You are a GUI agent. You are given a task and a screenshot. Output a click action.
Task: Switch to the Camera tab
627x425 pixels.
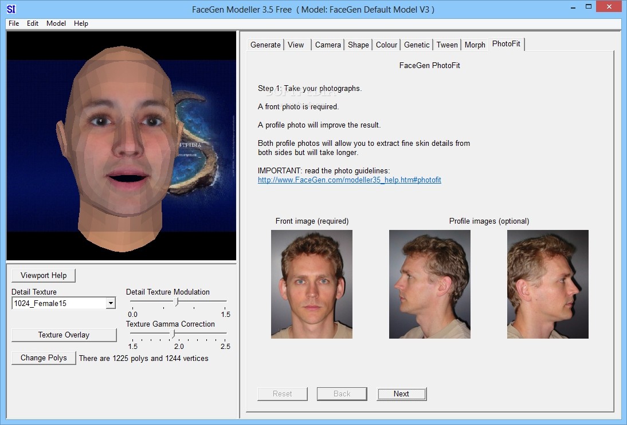[x=328, y=45]
